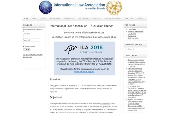Tick the Remember Me checkbox
This screenshot has height=113, width=169.
(24, 47)
